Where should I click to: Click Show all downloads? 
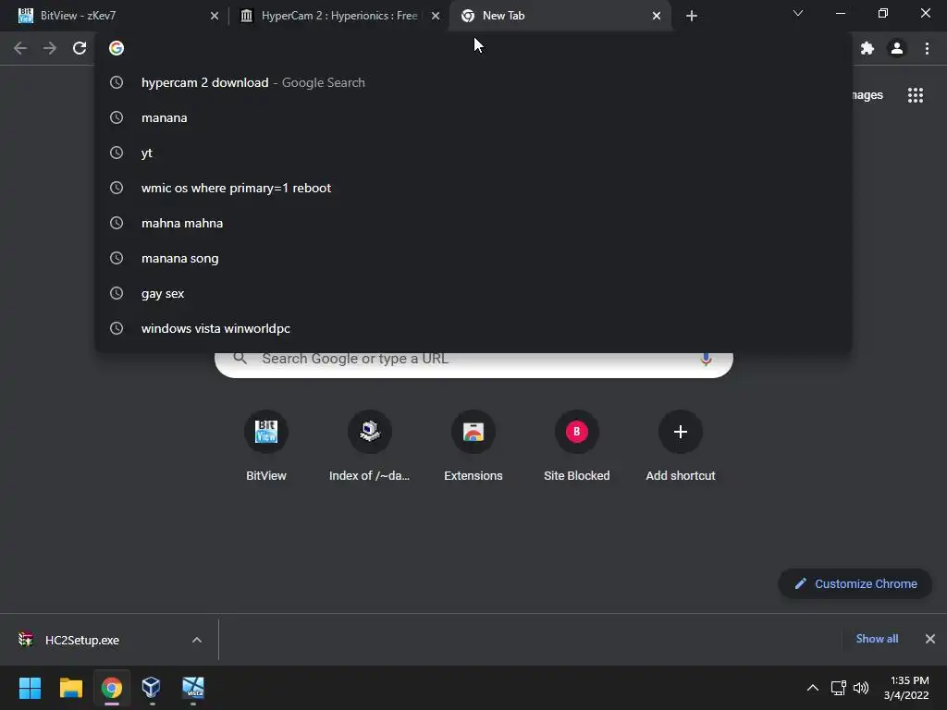tap(877, 639)
